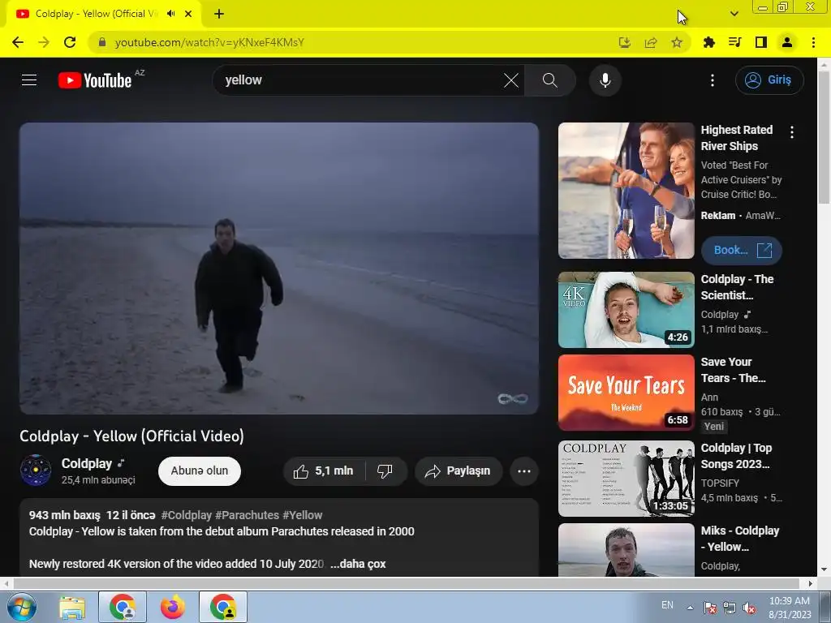
Task: Toggle the browser side panel icon
Action: click(x=761, y=42)
